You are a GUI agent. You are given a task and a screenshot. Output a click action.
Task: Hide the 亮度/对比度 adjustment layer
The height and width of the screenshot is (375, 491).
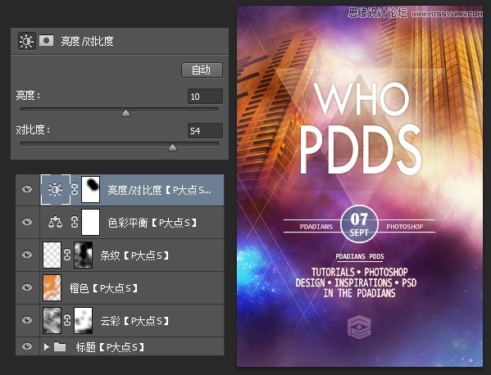27,189
